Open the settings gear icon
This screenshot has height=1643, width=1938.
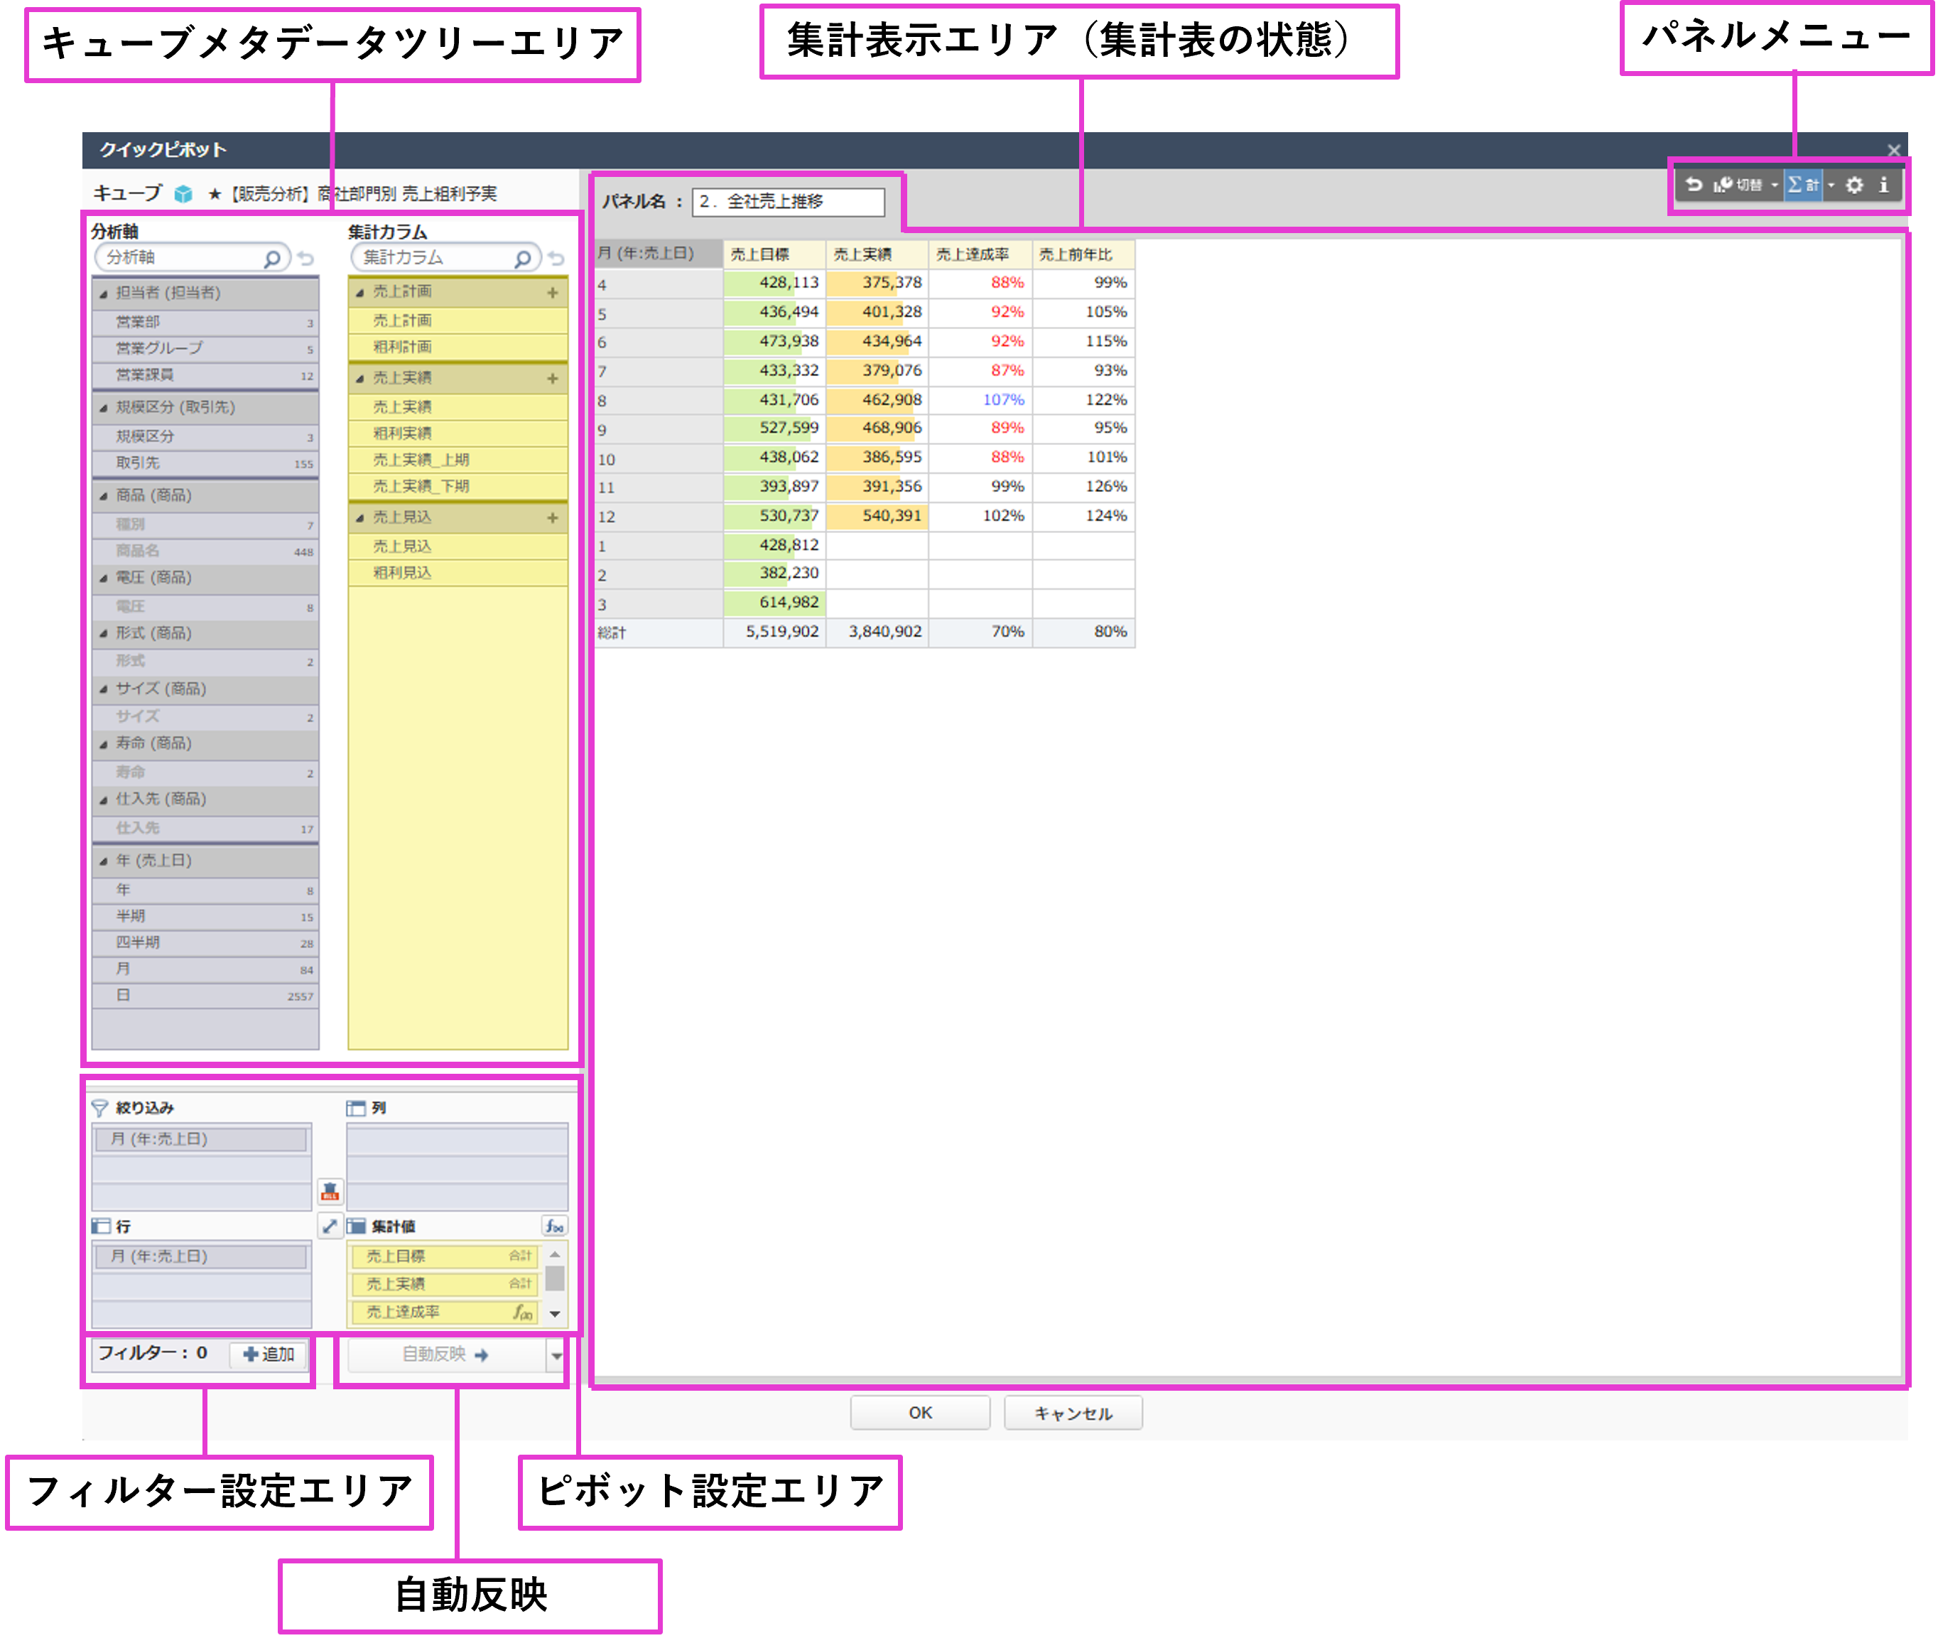point(1854,185)
